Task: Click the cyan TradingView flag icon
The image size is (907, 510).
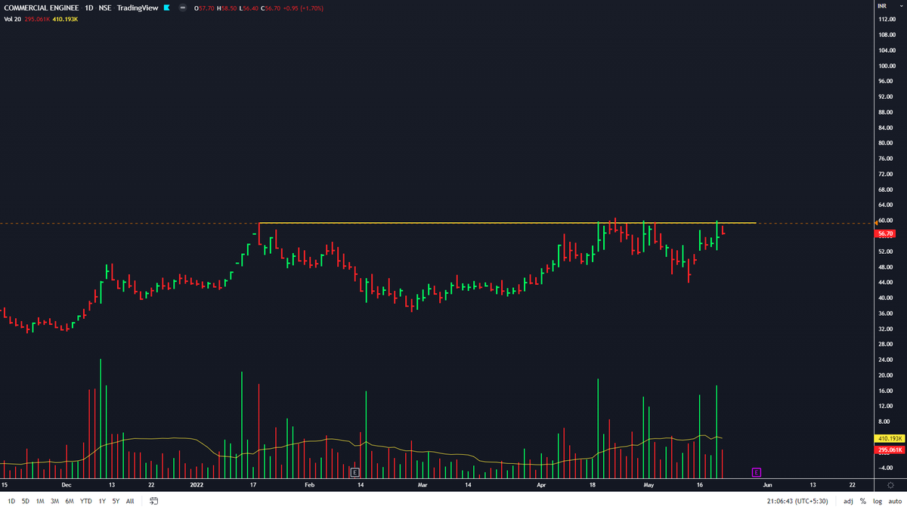Action: [x=166, y=8]
